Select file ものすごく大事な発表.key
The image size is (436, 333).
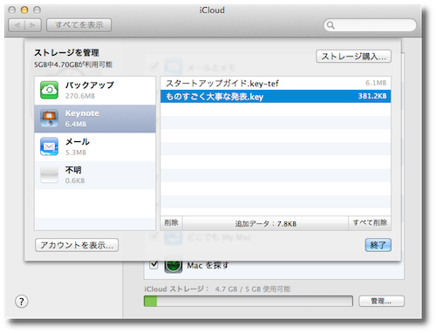click(x=276, y=97)
